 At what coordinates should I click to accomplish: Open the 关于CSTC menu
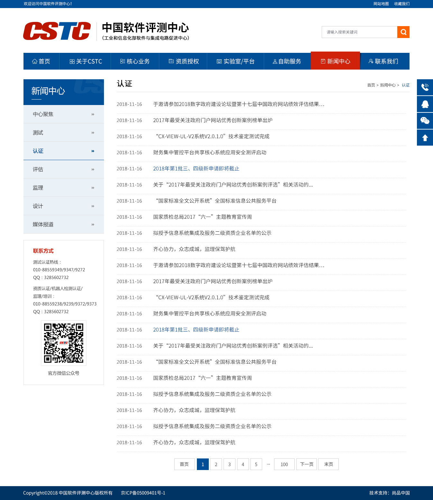pos(85,61)
